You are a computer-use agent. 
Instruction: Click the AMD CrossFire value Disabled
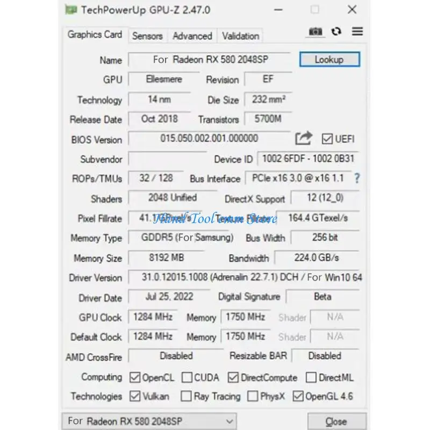coord(176,356)
